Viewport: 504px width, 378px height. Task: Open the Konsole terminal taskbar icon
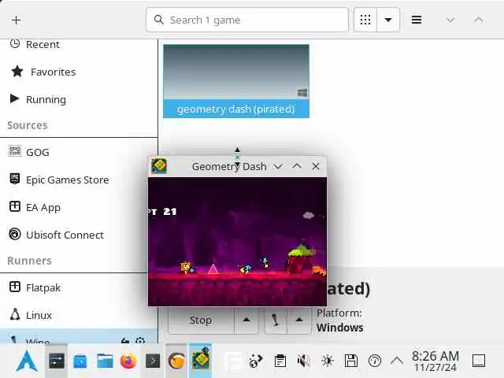[x=153, y=361]
